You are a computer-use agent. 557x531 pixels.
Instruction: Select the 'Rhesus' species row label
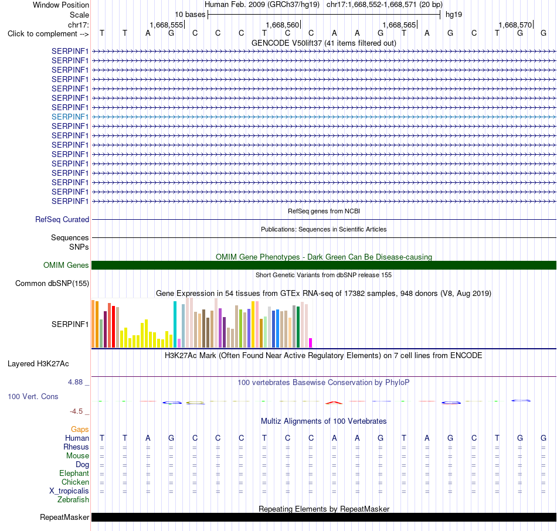[x=76, y=447]
